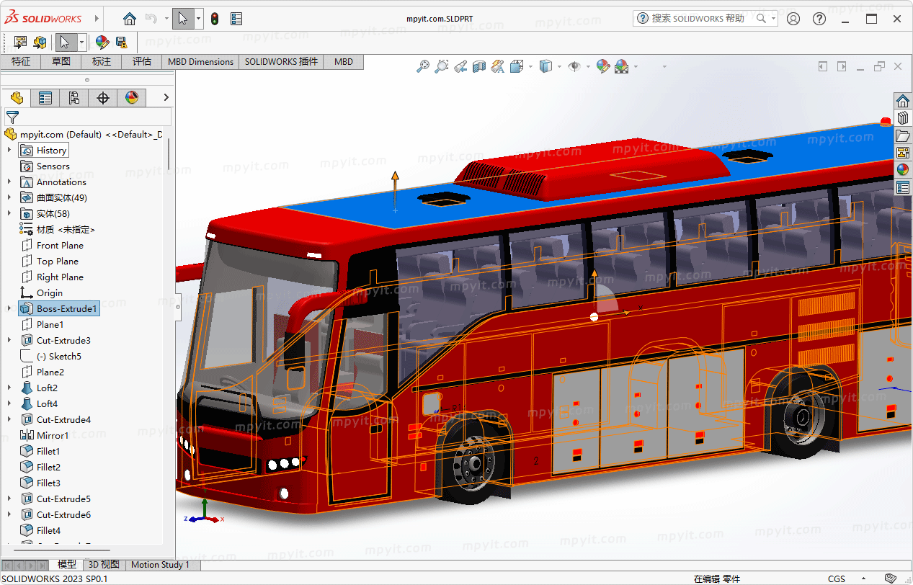Click the user login account button
913x585 pixels.
click(x=793, y=19)
